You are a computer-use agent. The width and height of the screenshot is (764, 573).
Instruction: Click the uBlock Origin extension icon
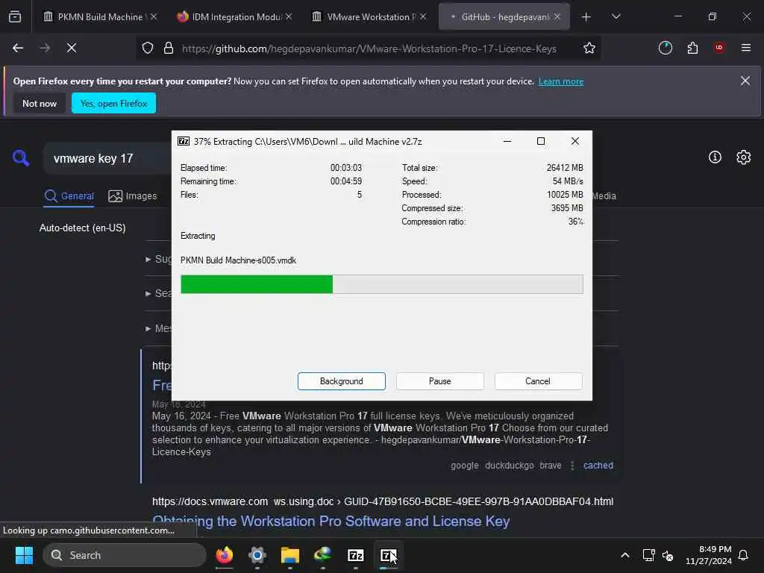[719, 48]
